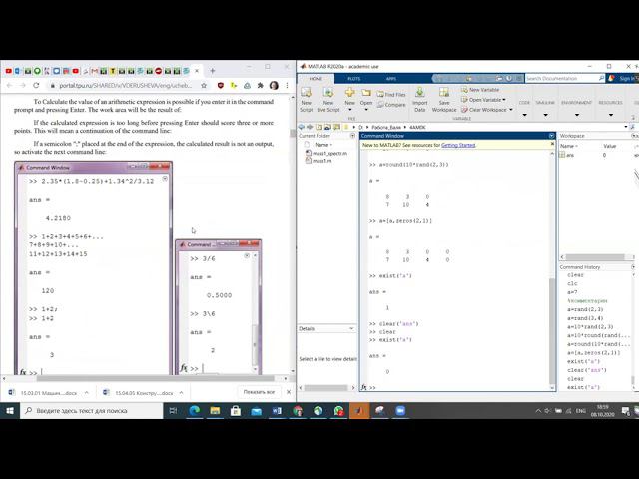
Task: Select the HOME tab in MATLAB
Action: (316, 79)
